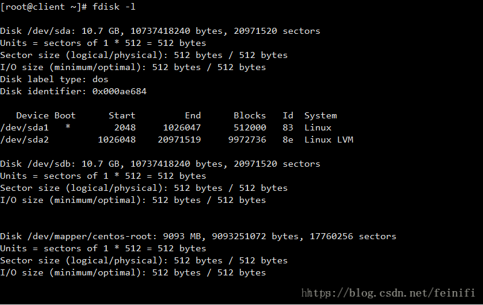483x305 pixels.
Task: Open the blog.csdn.net/feinifi watermark link
Action: coord(388,292)
